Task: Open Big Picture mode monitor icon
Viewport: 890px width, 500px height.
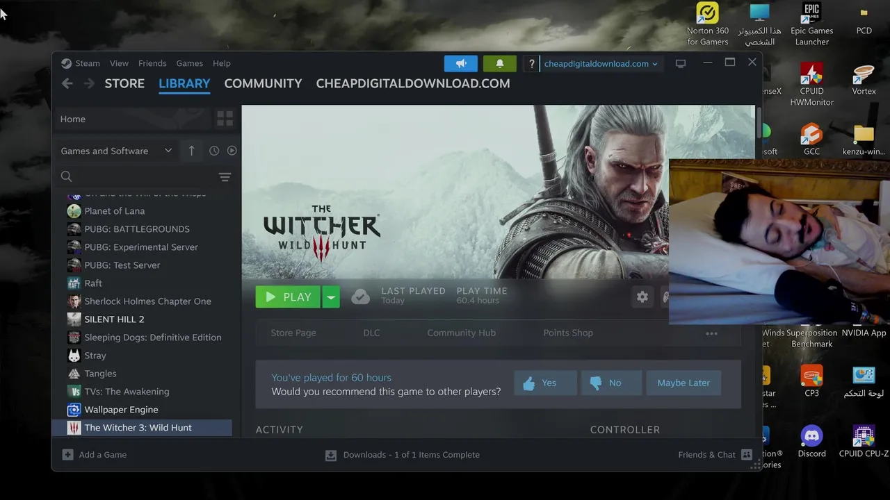Action: pyautogui.click(x=681, y=63)
